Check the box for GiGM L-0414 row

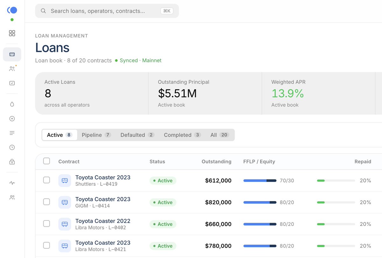46,202
